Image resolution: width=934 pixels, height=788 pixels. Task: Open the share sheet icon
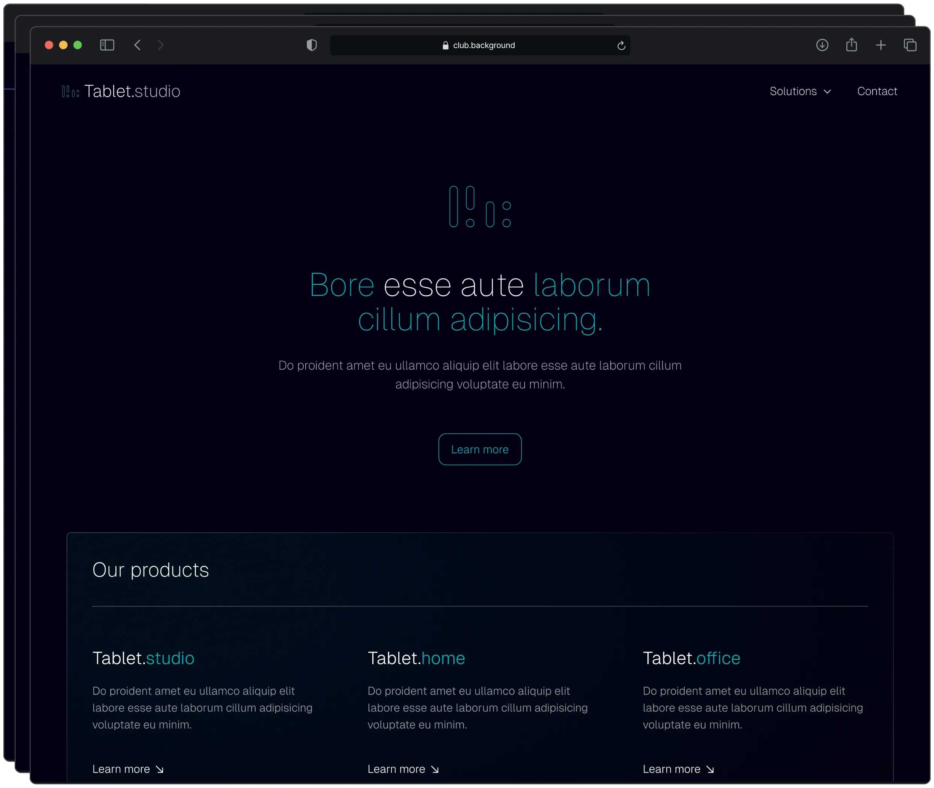tap(851, 45)
